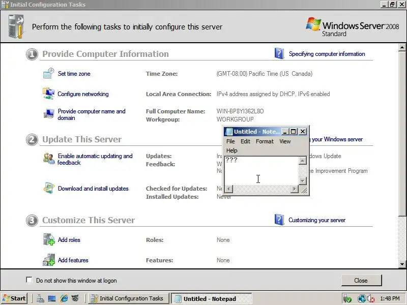This screenshot has height=305, width=407.
Task: Click Notepad vertical scroll up arrow
Action: (302, 161)
